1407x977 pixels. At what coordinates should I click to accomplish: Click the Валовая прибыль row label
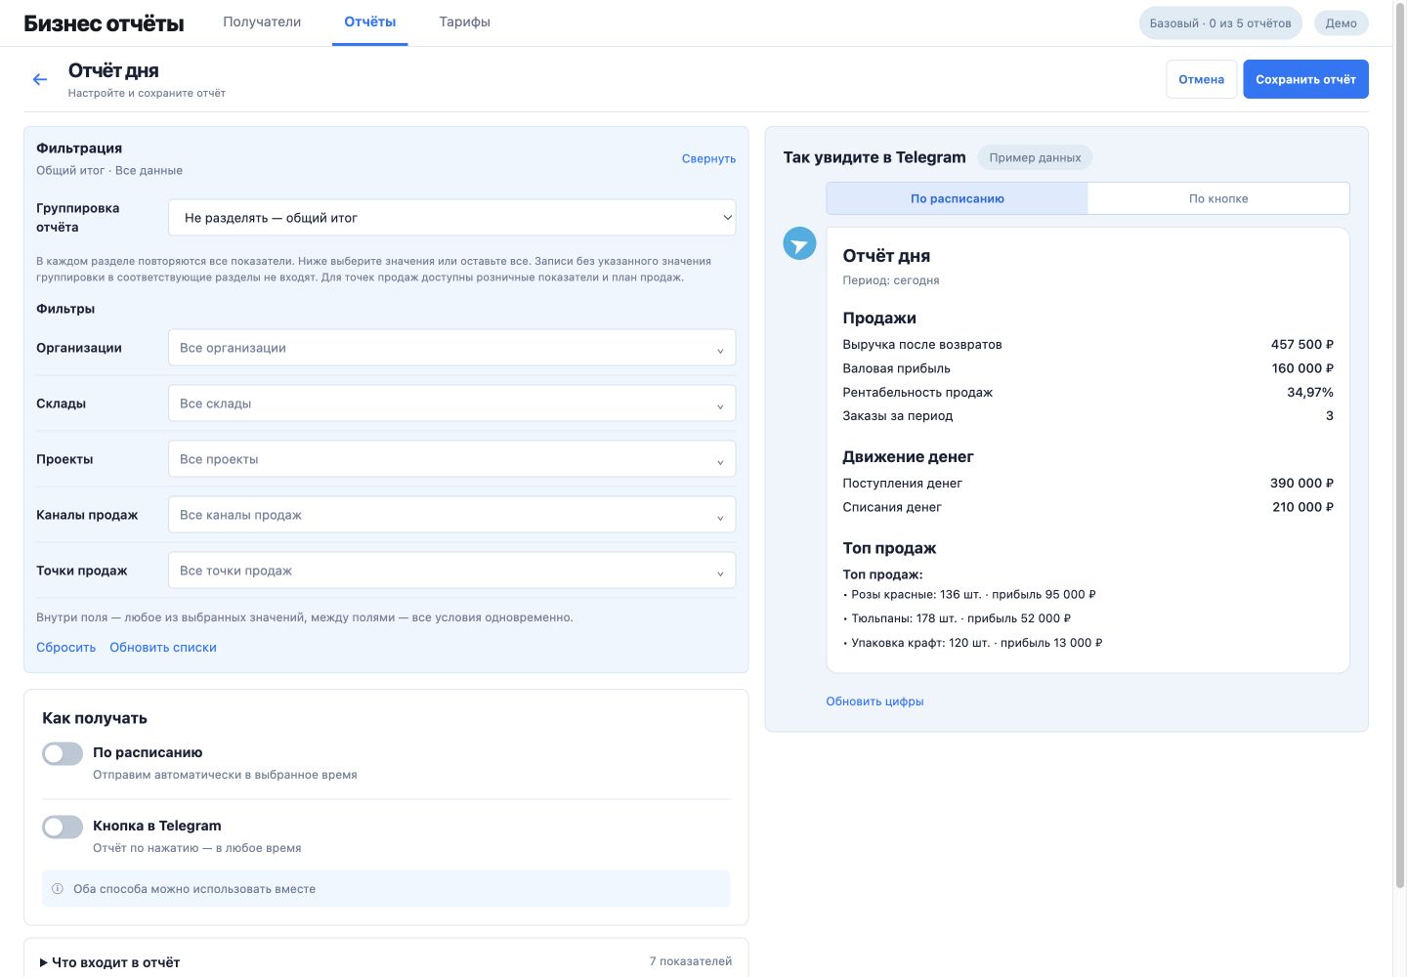pyautogui.click(x=896, y=368)
